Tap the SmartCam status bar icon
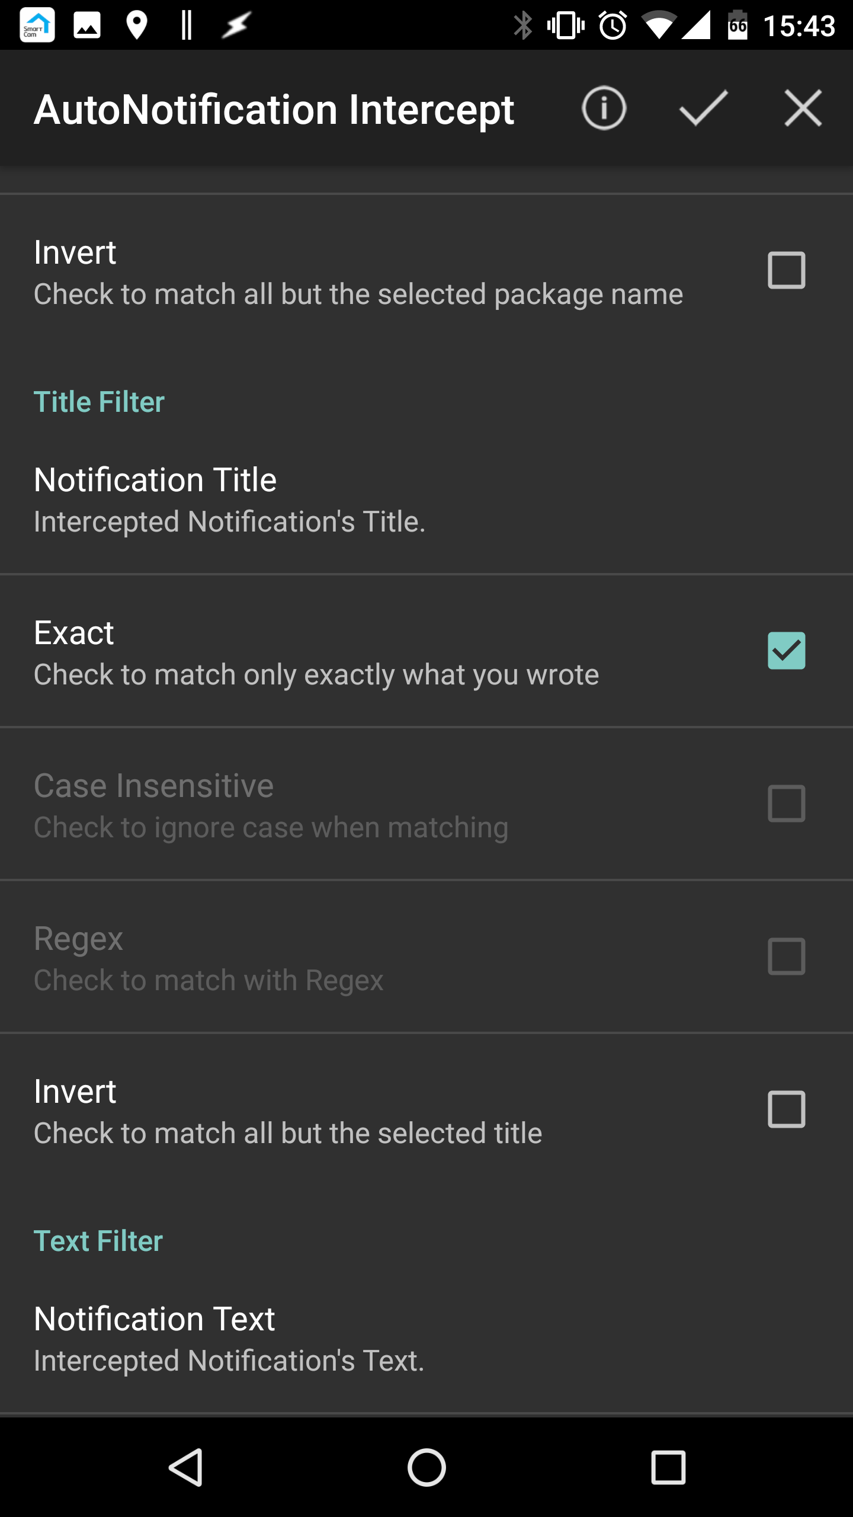The image size is (853, 1517). pos(37,25)
